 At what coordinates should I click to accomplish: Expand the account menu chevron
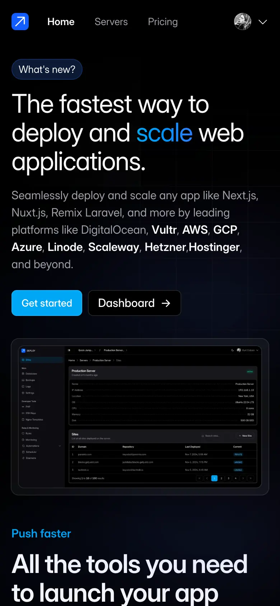click(263, 22)
